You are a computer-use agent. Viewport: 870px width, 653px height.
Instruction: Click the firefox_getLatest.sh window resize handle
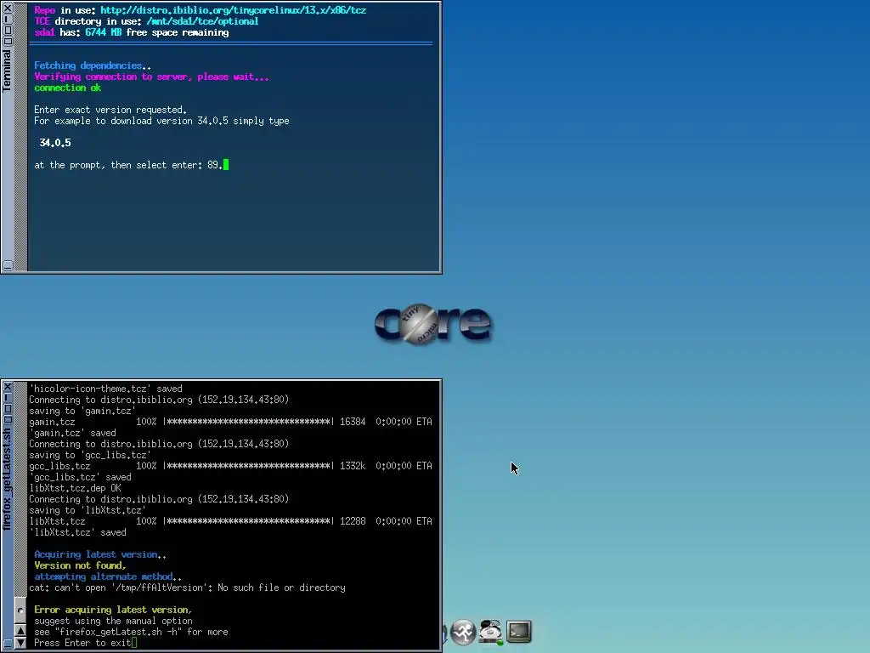click(8, 644)
